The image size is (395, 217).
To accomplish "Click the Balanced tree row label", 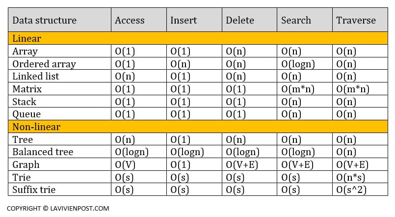I will click(x=43, y=152).
